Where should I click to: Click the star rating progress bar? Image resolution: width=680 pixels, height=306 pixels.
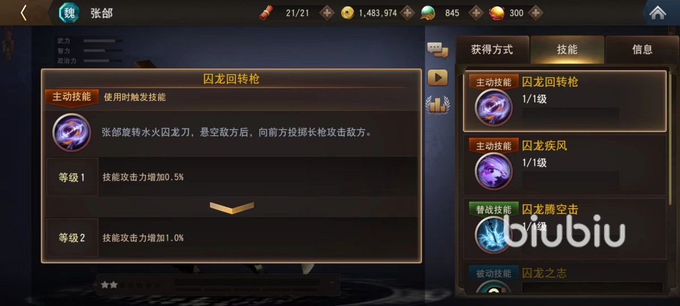tap(218, 285)
